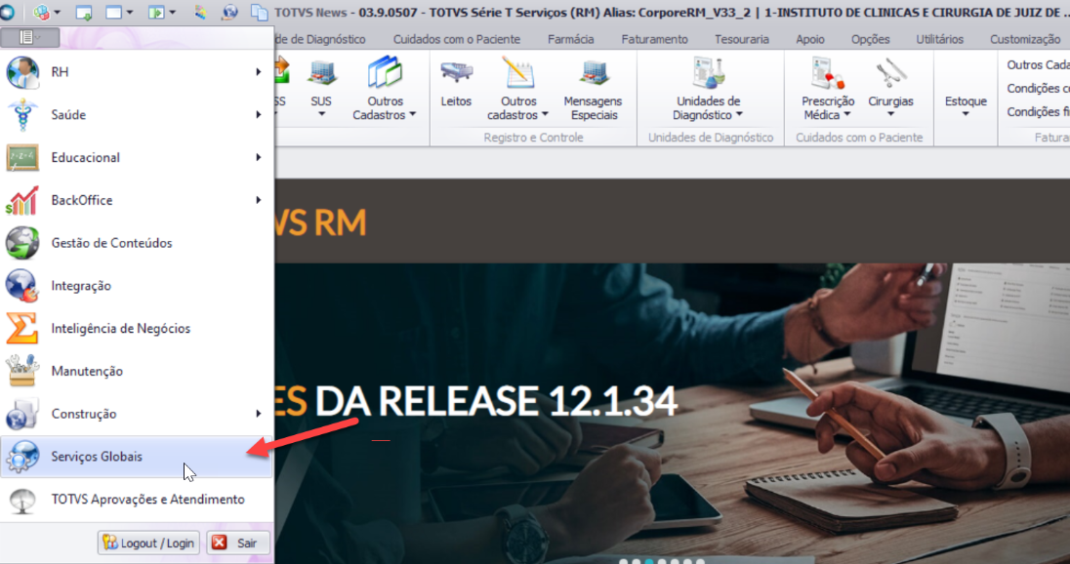Screen dimensions: 1070x564
Task: Select the Serviços Globais menu label
Action: 97,457
